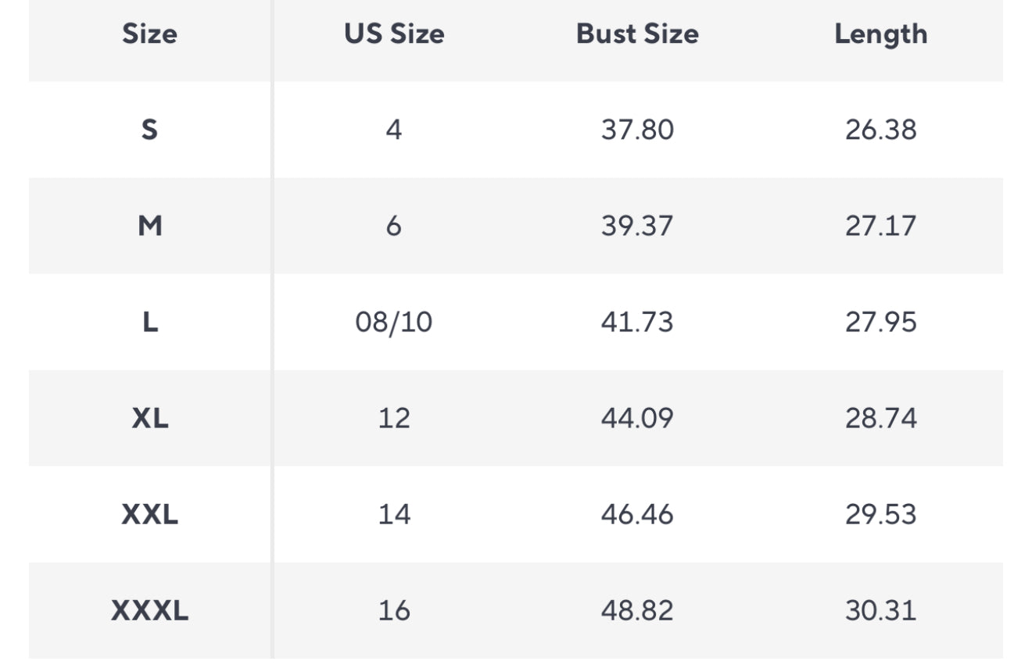Click length value 30.31

coord(880,610)
